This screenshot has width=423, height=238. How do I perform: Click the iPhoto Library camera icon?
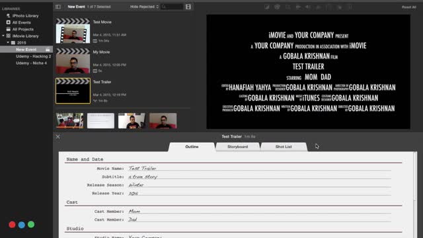(9, 16)
